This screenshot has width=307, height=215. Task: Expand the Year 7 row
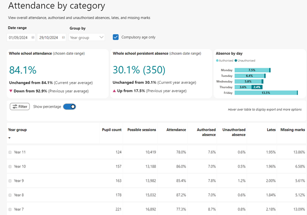pos(10,209)
